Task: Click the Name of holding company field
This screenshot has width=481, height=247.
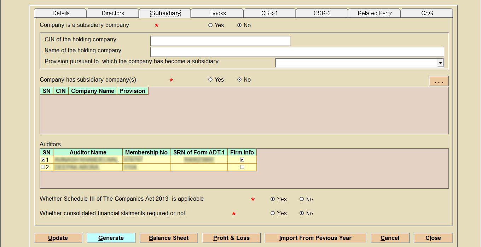Action: 297,52
